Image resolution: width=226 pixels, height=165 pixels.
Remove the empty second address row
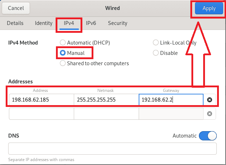[x=210, y=114]
